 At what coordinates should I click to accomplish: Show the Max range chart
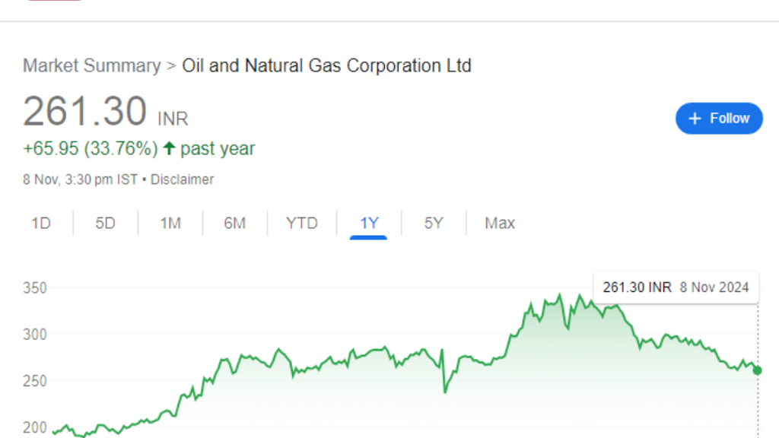point(500,223)
